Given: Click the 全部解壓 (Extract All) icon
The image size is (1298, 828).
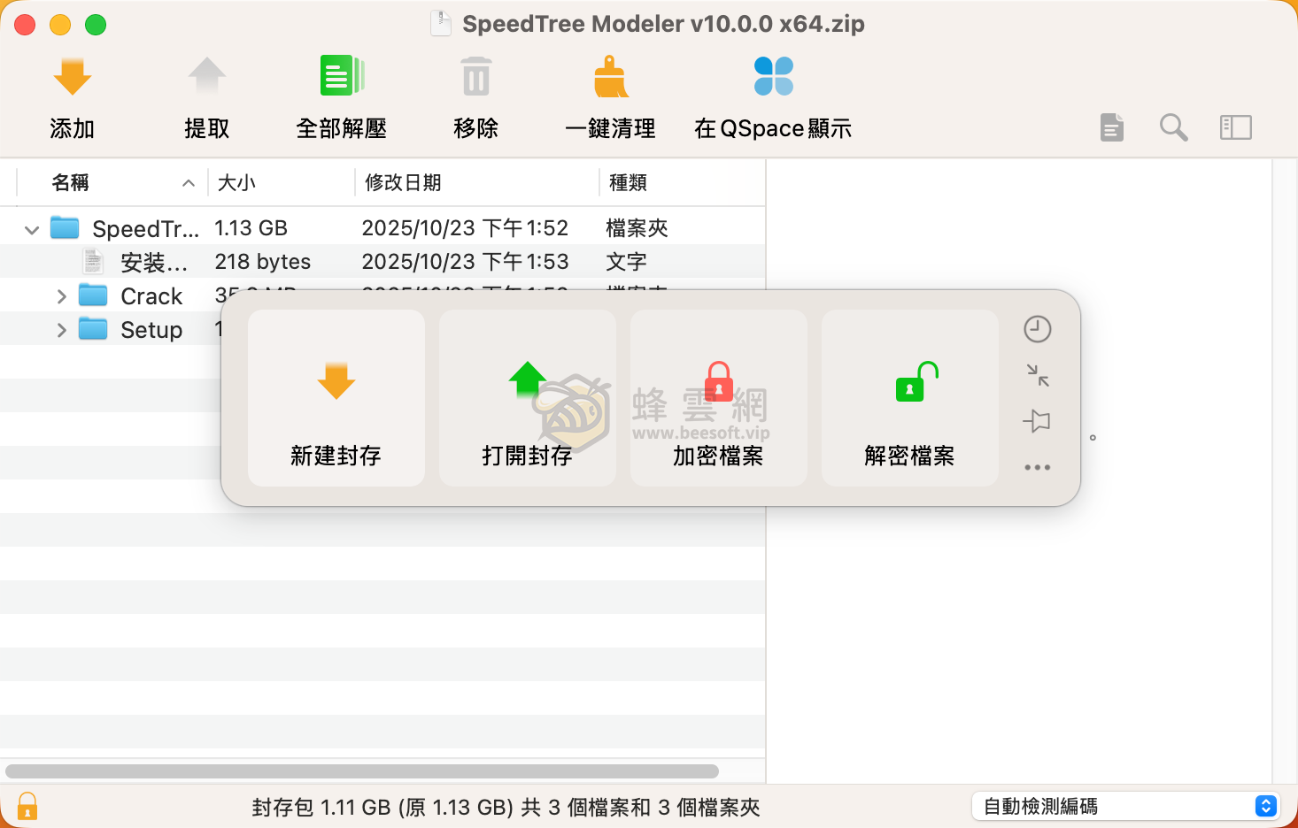Looking at the screenshot, I should 342,76.
